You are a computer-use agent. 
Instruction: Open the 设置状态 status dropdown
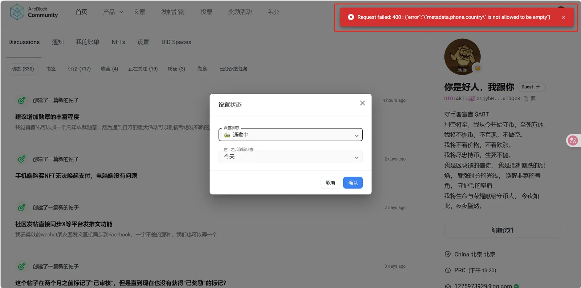290,135
